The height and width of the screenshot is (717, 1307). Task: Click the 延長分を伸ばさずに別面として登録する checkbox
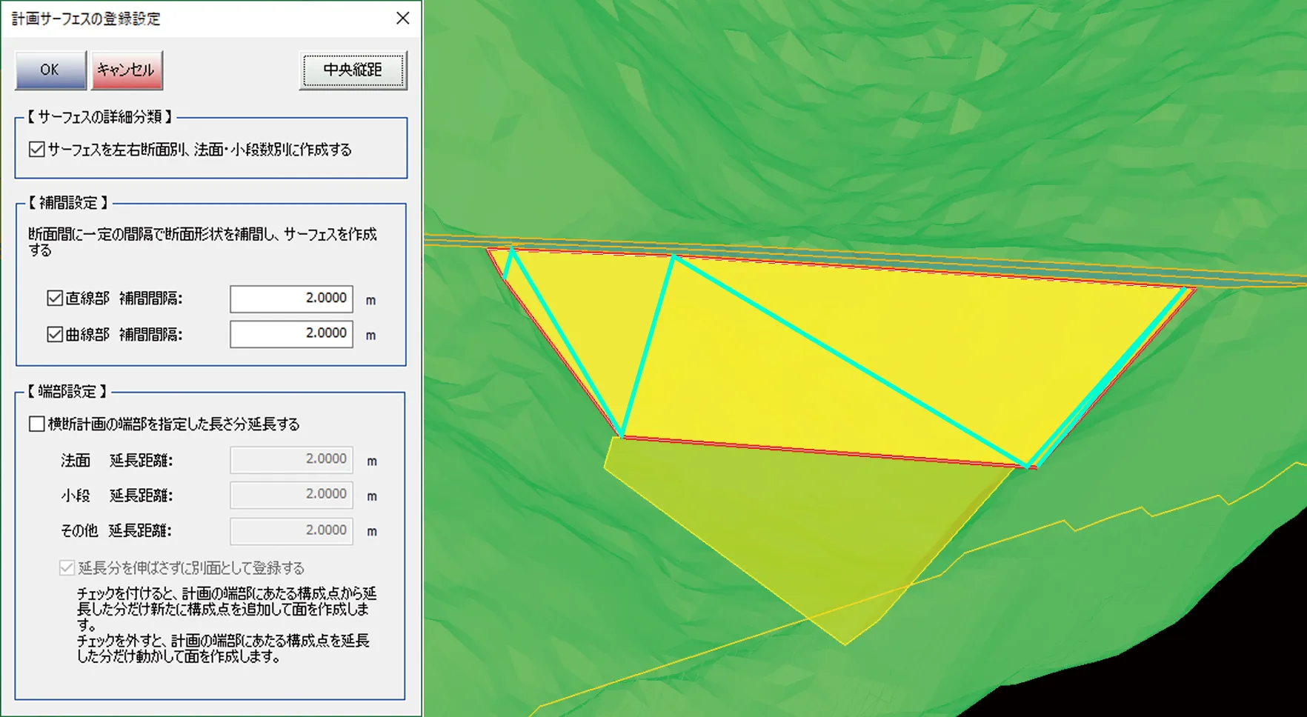click(x=67, y=568)
